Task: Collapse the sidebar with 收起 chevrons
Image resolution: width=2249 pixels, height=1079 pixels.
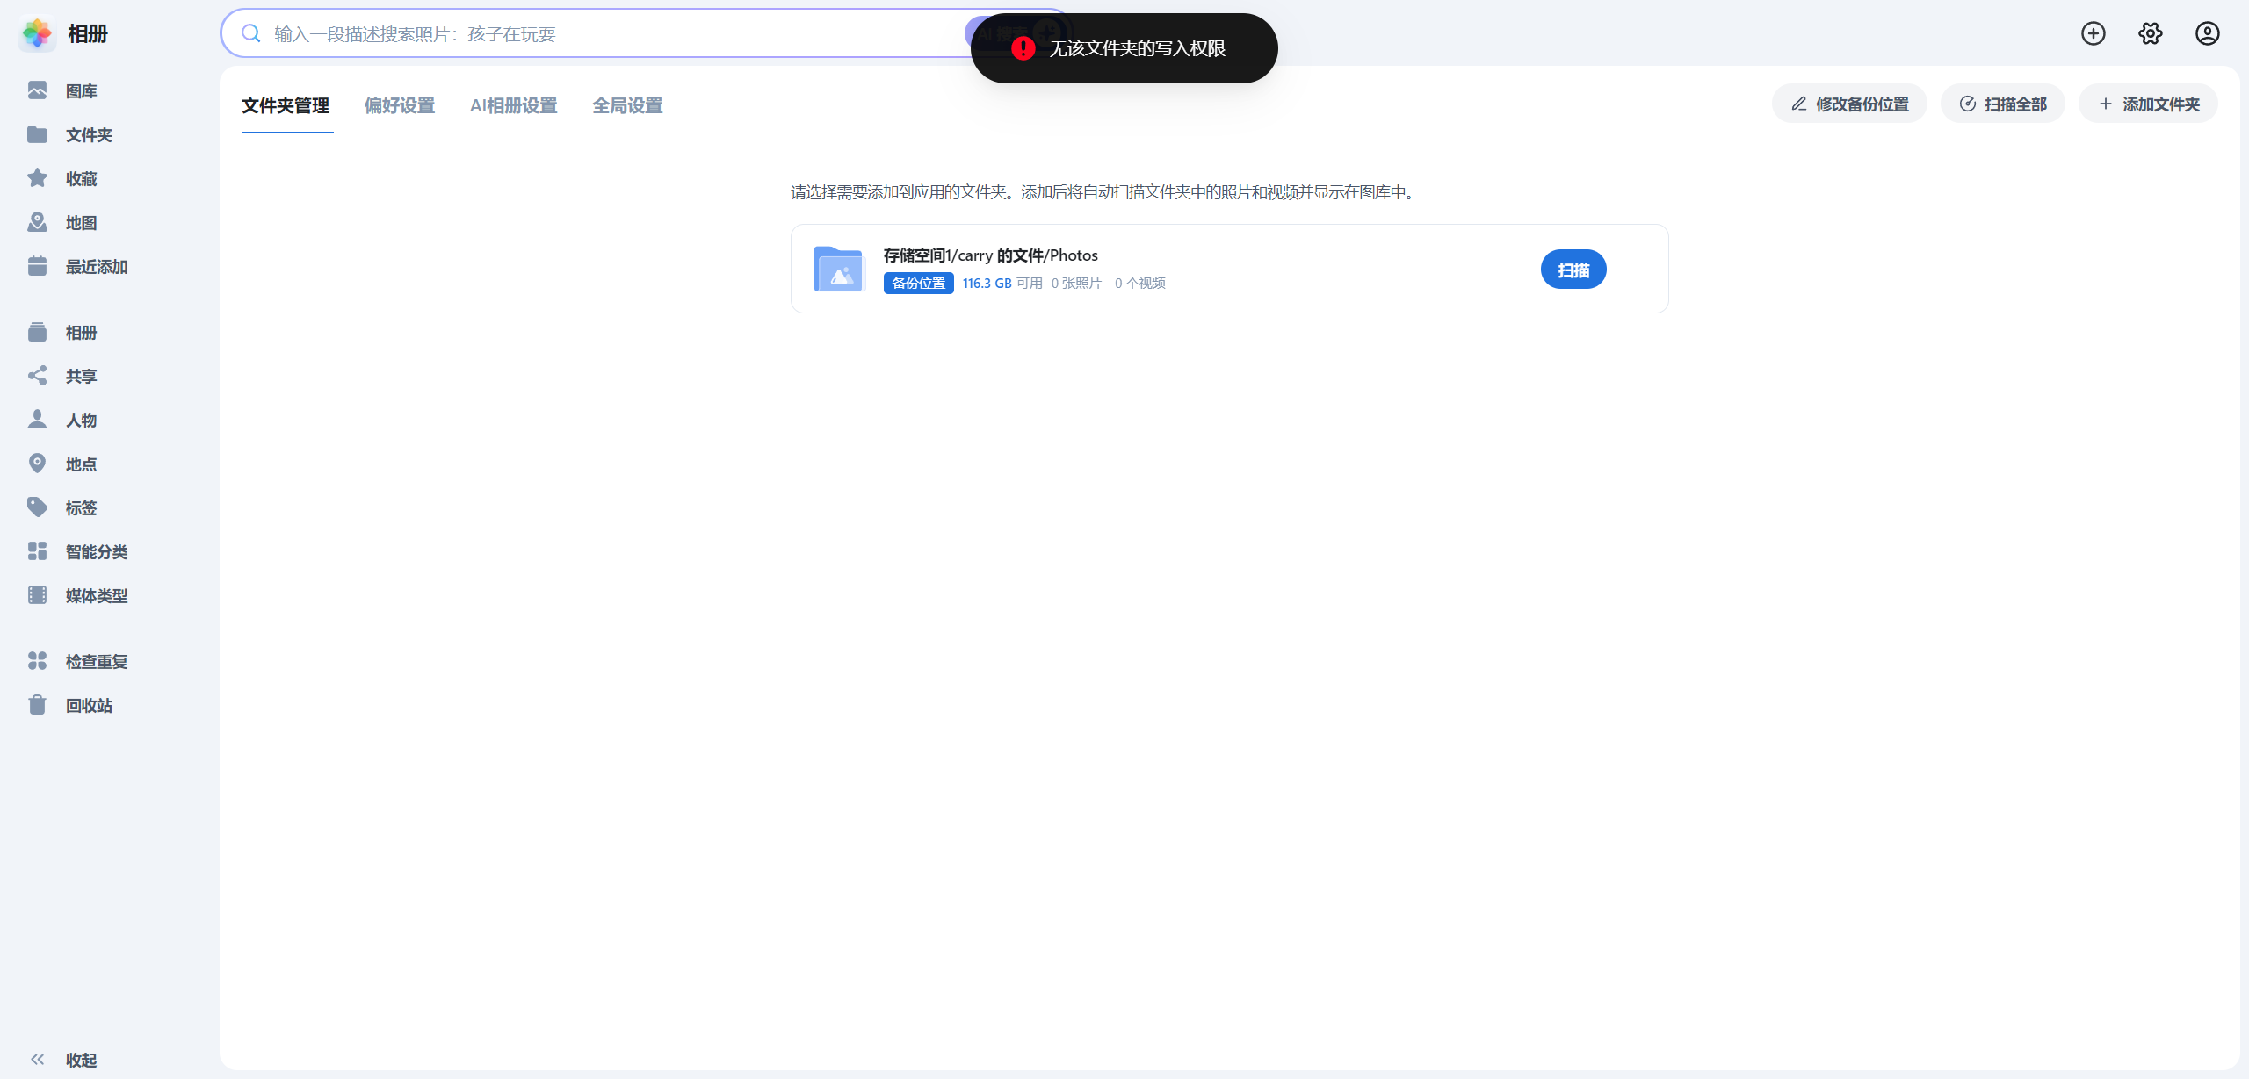Action: pyautogui.click(x=37, y=1060)
